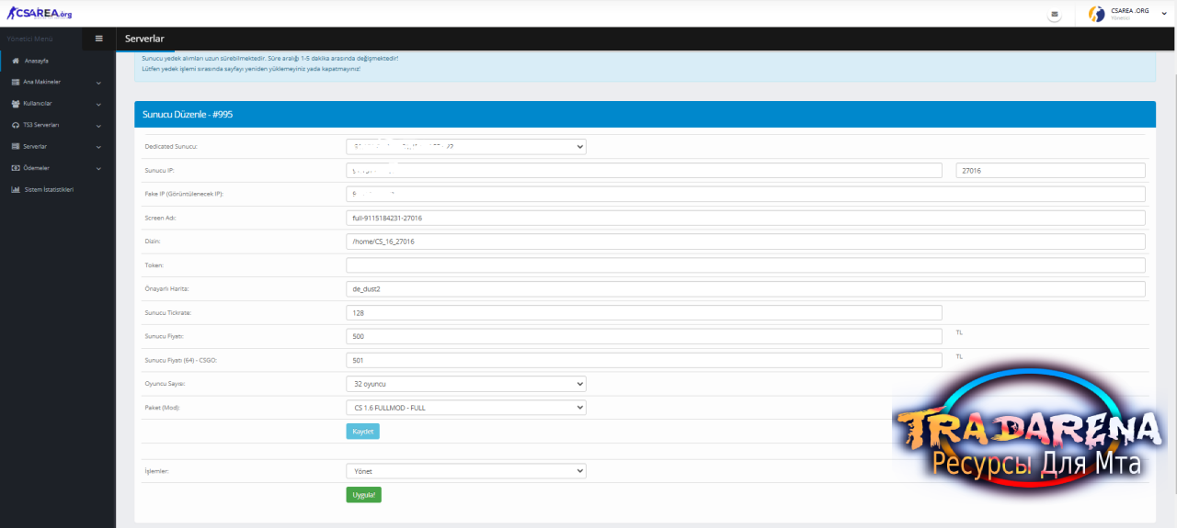
Task: Click the Kaydet button
Action: click(362, 432)
